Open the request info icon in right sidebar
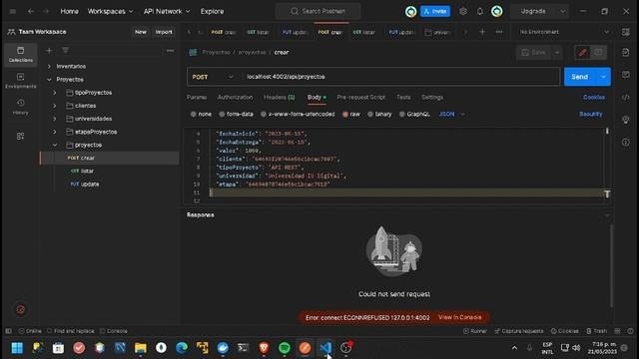639x359 pixels. (626, 142)
